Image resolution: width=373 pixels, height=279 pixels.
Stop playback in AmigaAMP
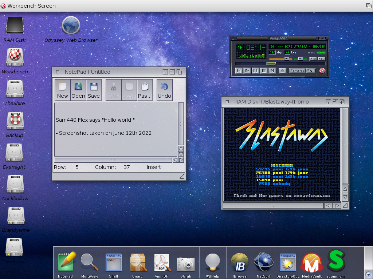coord(264,71)
